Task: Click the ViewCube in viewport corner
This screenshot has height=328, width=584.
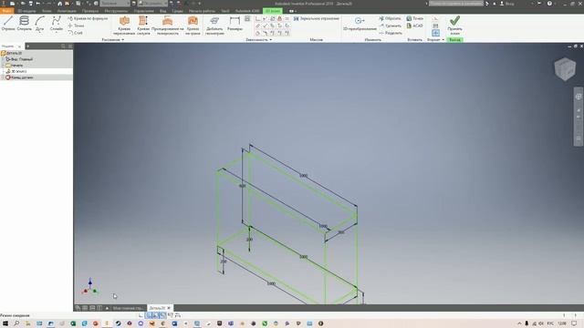Action: coord(565,69)
